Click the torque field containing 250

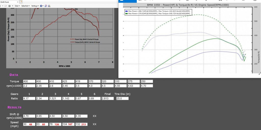[147, 82]
